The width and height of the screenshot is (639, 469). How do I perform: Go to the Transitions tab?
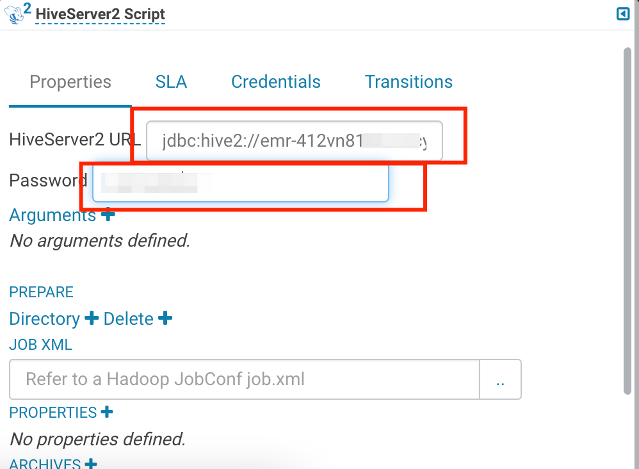[408, 82]
